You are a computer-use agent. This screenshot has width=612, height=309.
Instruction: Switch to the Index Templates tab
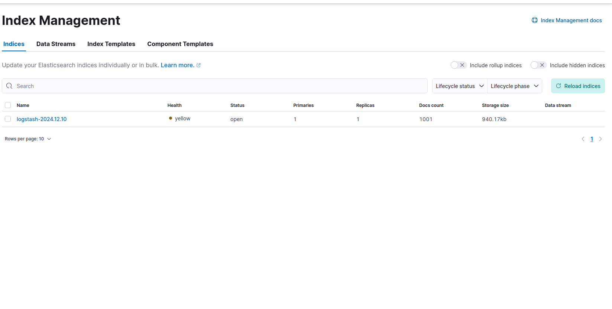(111, 44)
